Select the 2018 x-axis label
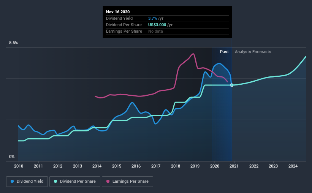The height and width of the screenshot is (193, 312). click(x=176, y=166)
